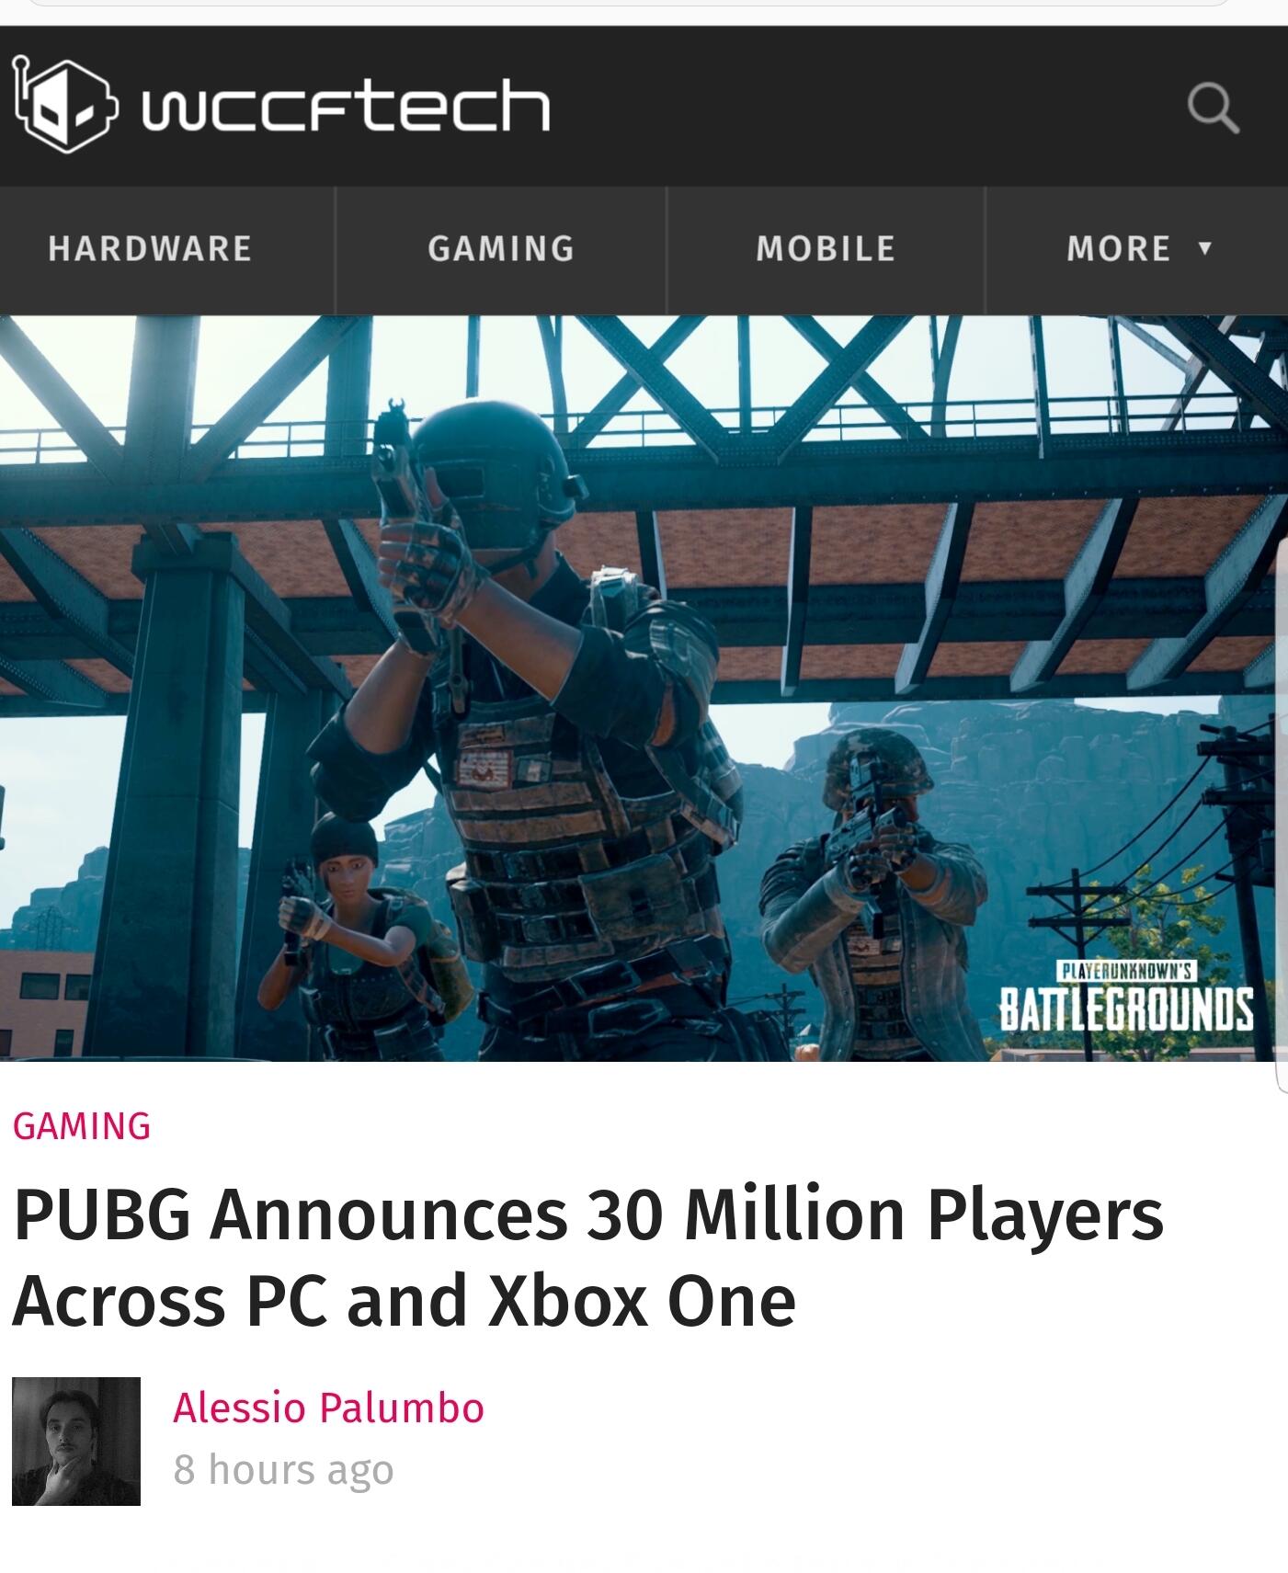1288x1573 pixels.
Task: Switch to the GAMING navigation tab
Action: (x=501, y=249)
